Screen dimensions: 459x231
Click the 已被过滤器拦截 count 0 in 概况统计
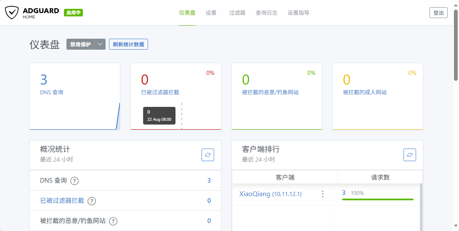209,201
